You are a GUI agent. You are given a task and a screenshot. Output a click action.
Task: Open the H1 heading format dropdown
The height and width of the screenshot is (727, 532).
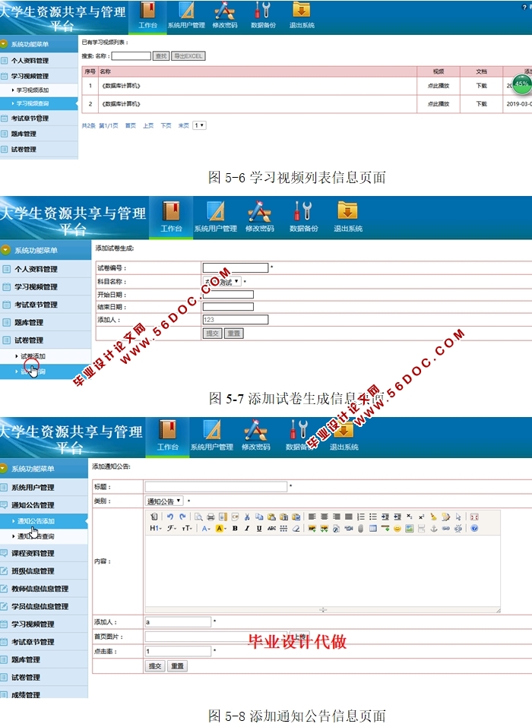tap(155, 529)
